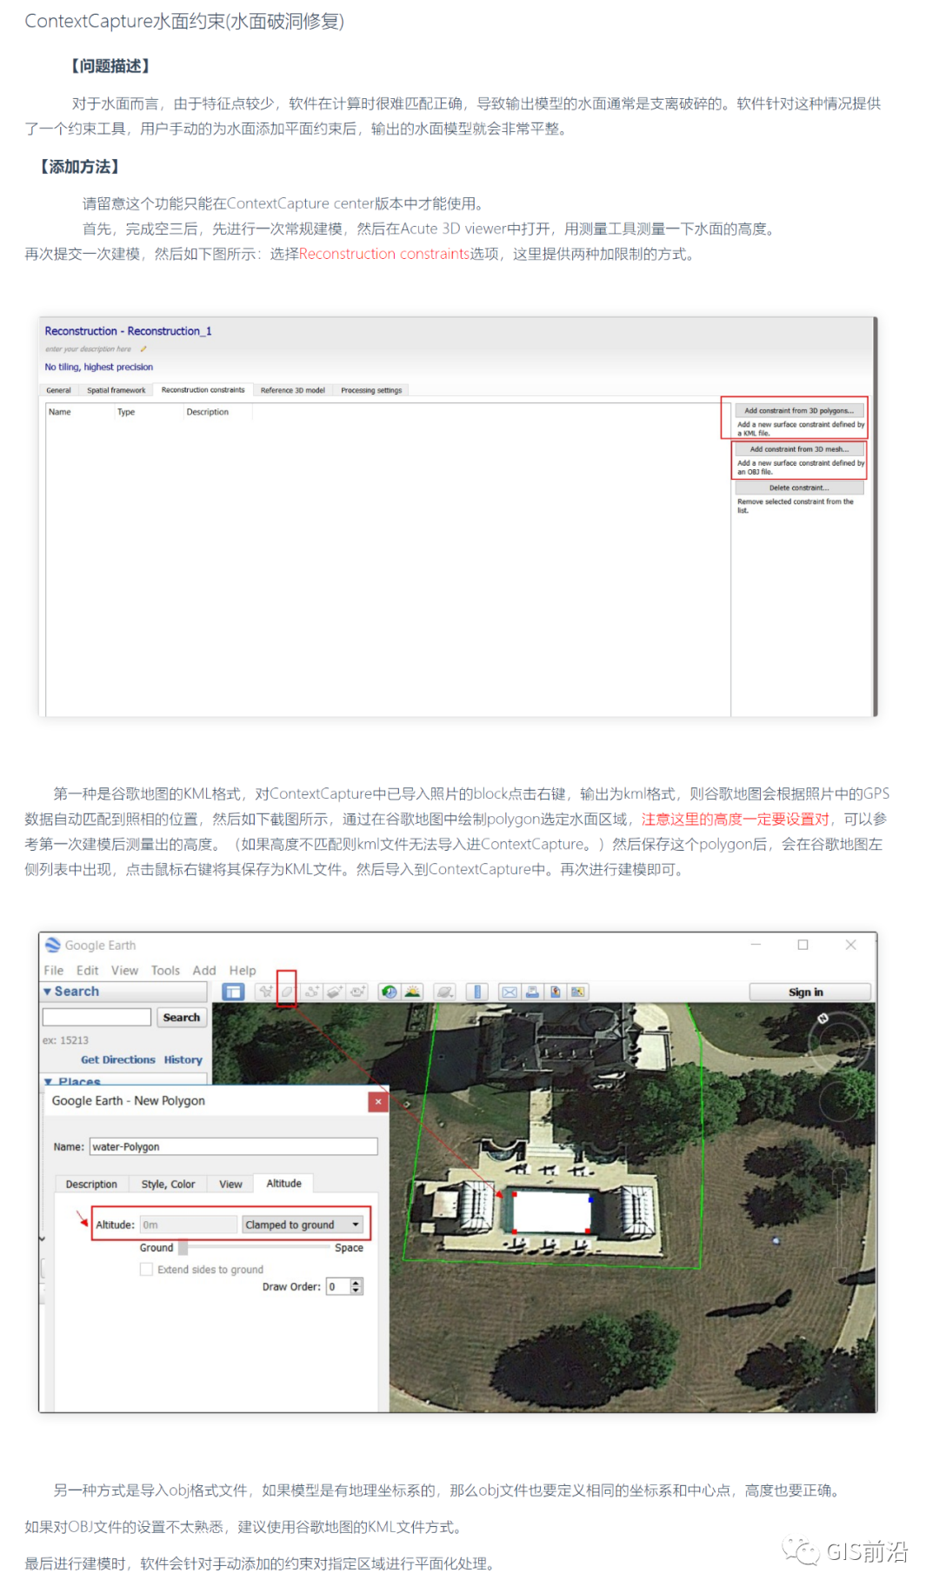The width and height of the screenshot is (939, 1593).
Task: Click the Print toolbar icon
Action: pos(532,992)
